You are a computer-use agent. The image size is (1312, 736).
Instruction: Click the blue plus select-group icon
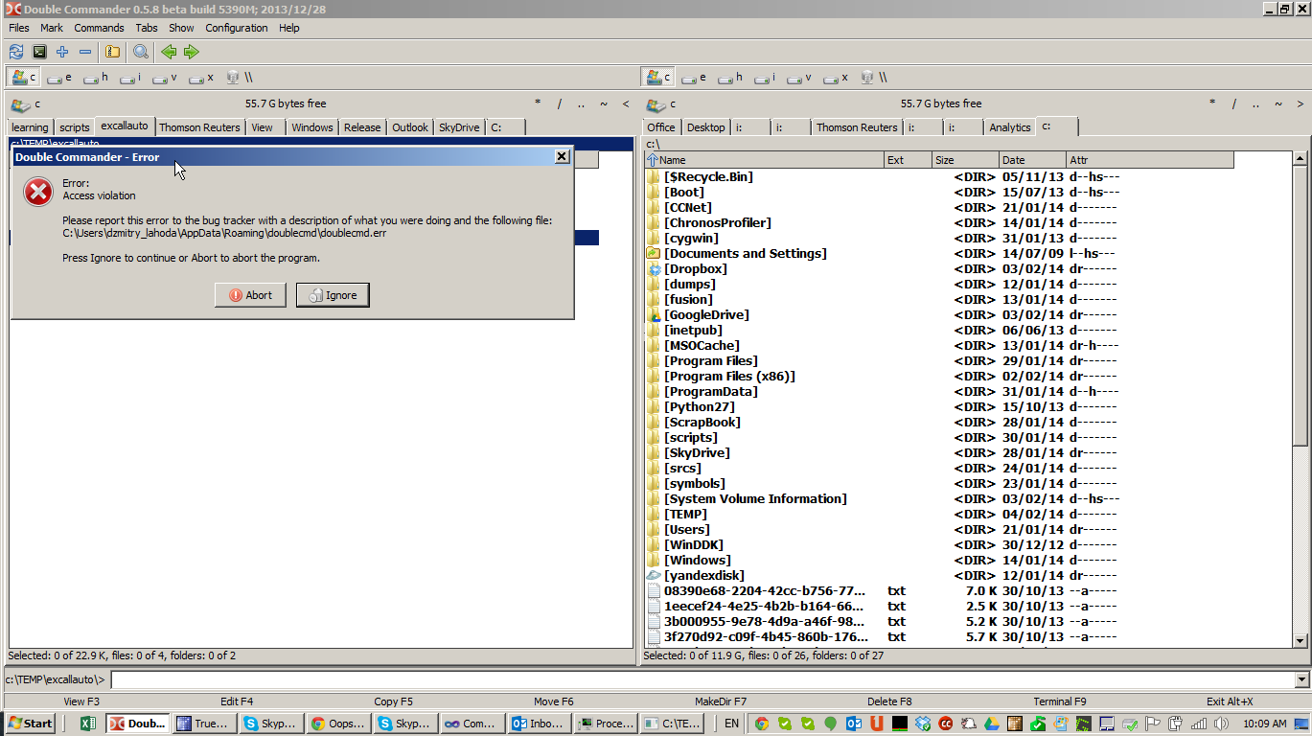coord(62,52)
